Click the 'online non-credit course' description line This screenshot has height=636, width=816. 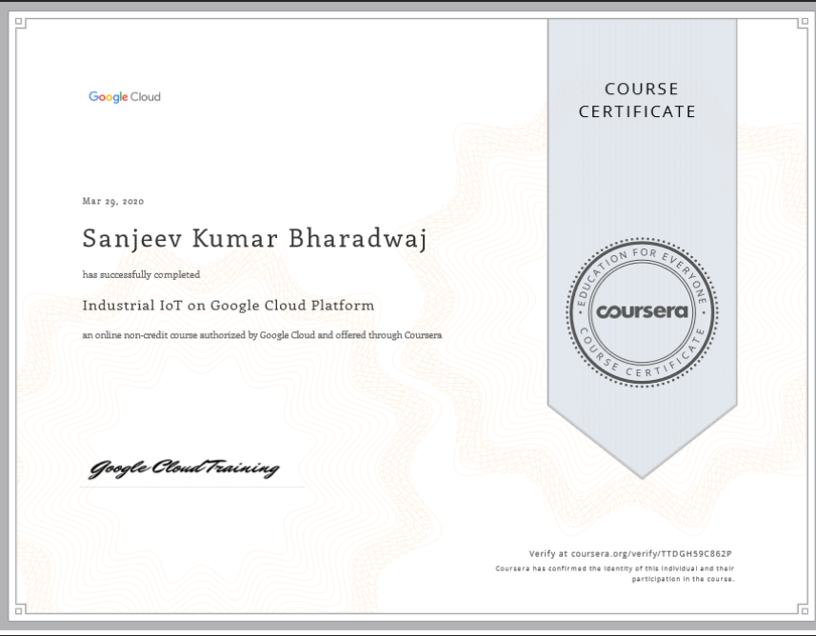click(262, 335)
